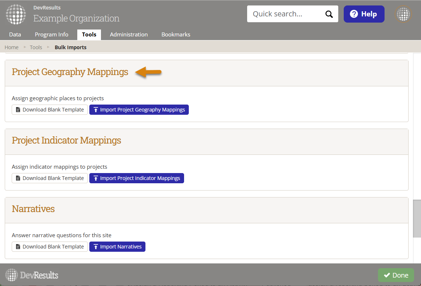Click the Help question mark icon

click(354, 14)
